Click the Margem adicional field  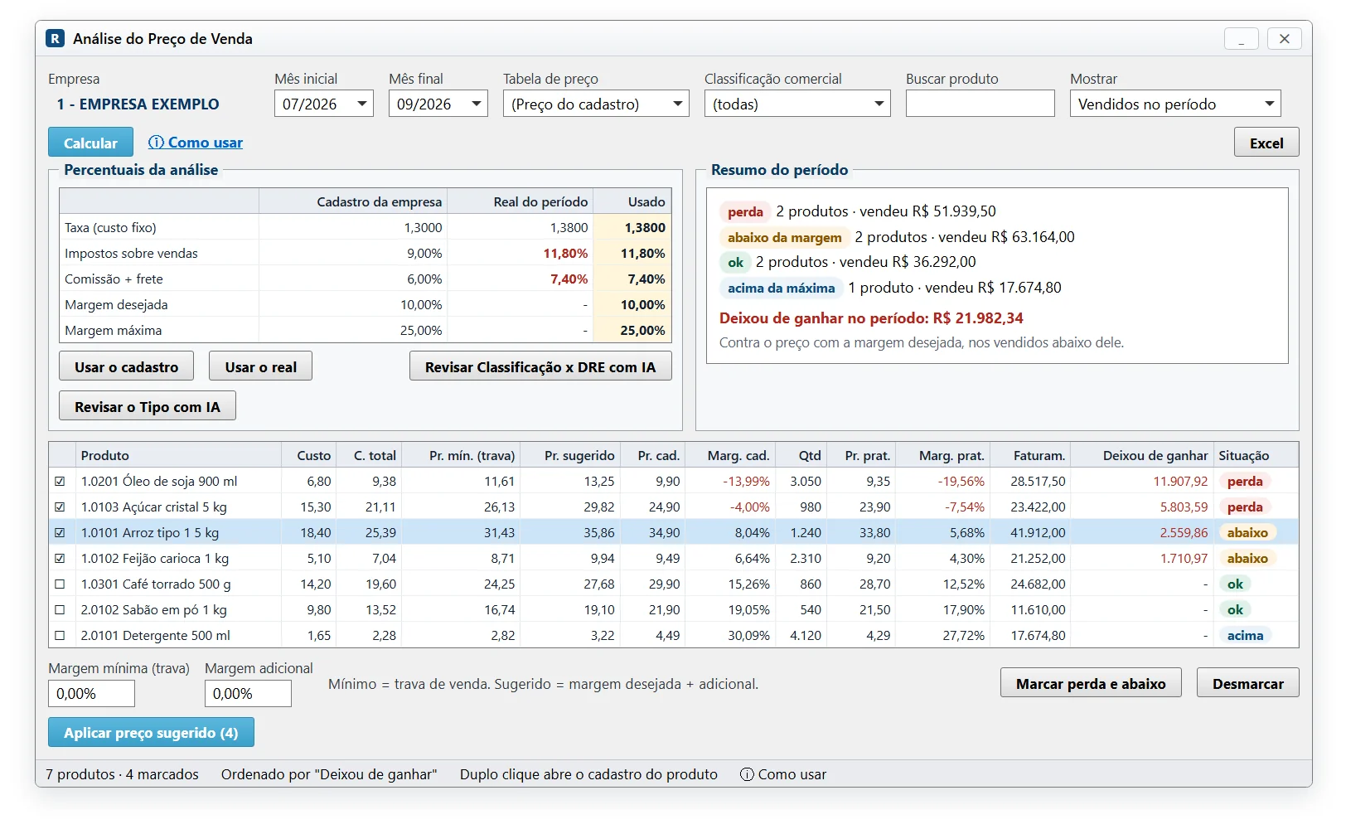point(248,694)
